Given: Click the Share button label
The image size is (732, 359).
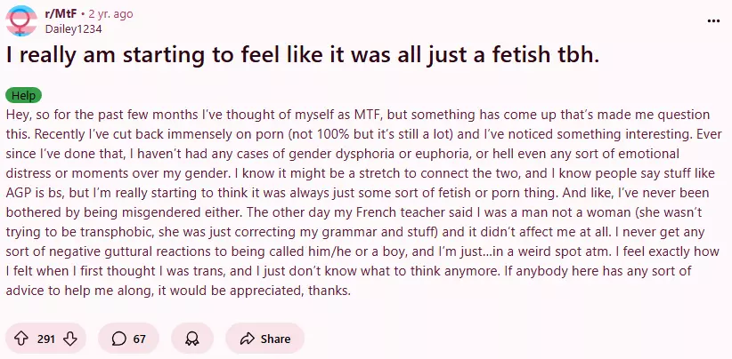Looking at the screenshot, I should pos(275,339).
